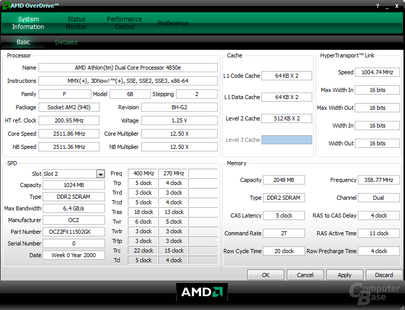
Task: Click the Voltage '1.25 V' value
Action: click(x=179, y=120)
